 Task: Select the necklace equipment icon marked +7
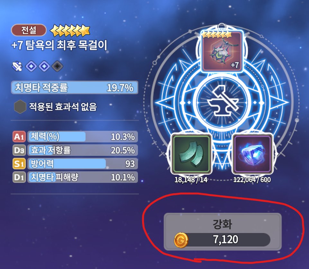(222, 51)
